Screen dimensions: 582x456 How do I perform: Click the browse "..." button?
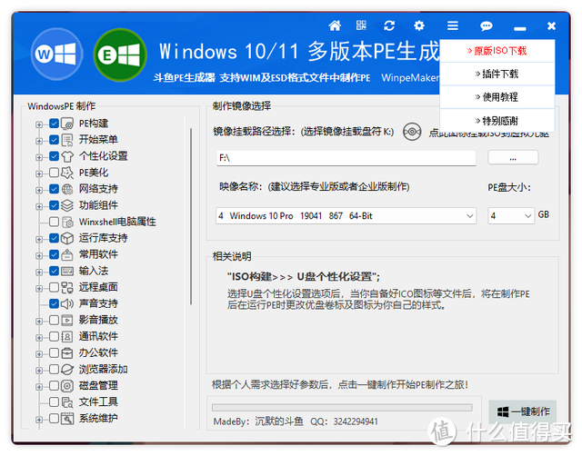point(513,158)
